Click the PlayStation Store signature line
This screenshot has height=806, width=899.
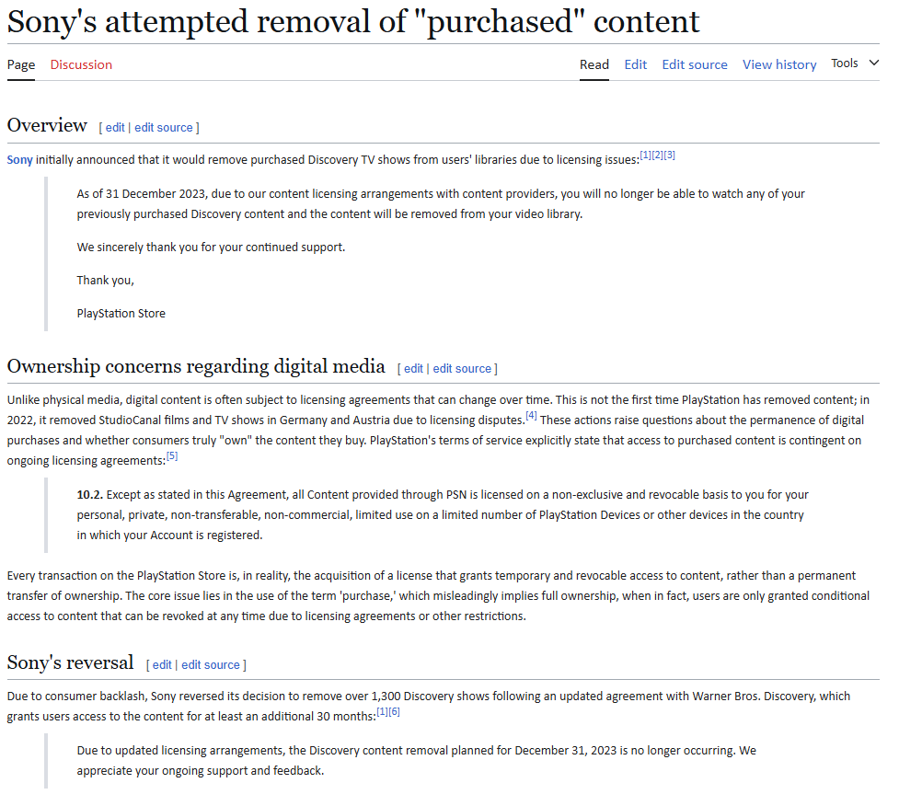[x=121, y=314]
